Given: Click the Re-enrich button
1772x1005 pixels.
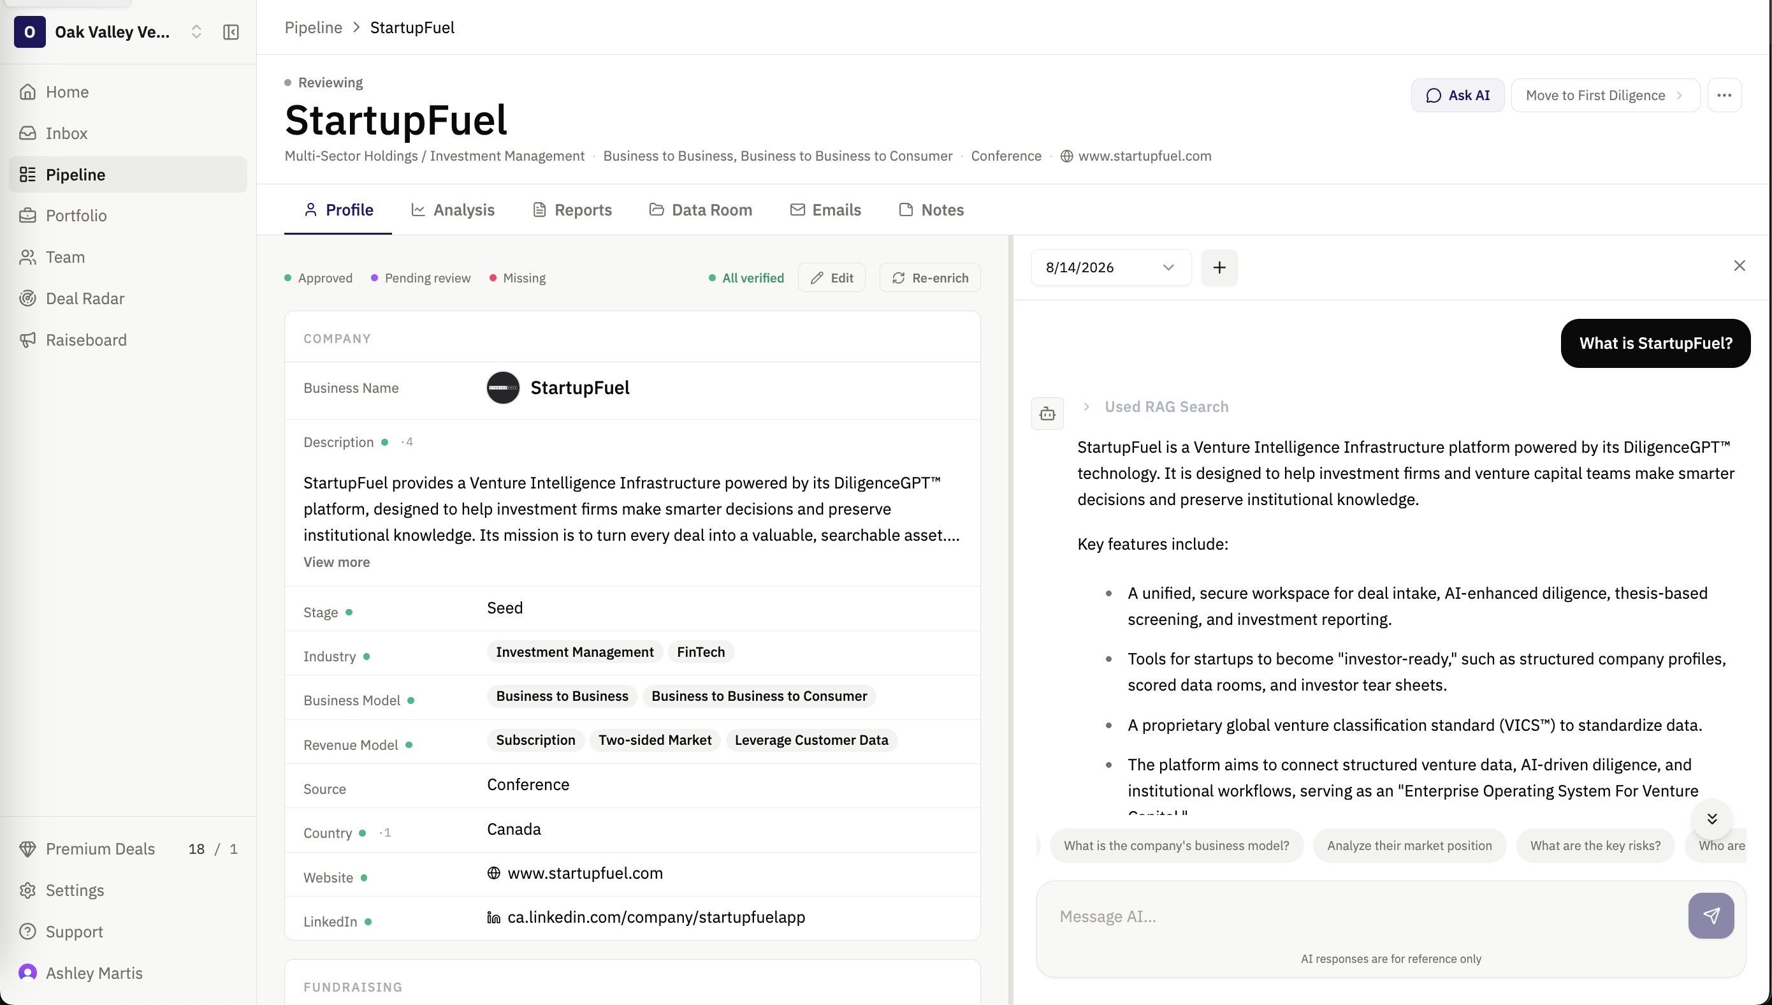Looking at the screenshot, I should pyautogui.click(x=930, y=277).
